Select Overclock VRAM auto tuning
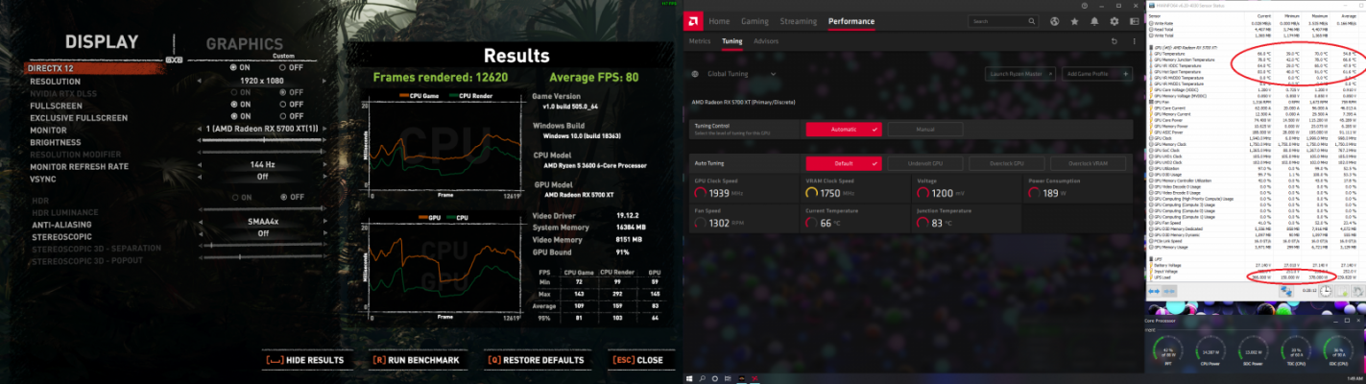 pyautogui.click(x=1088, y=163)
